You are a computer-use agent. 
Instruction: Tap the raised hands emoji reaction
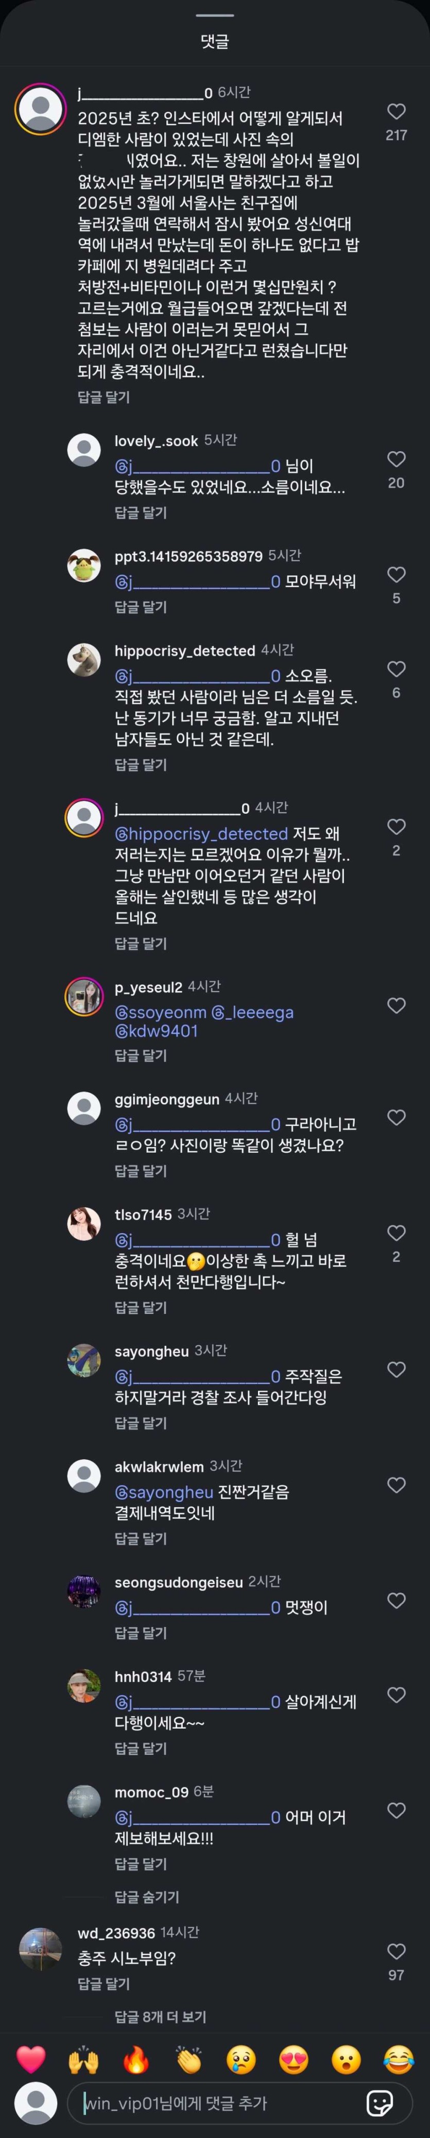(x=83, y=2059)
